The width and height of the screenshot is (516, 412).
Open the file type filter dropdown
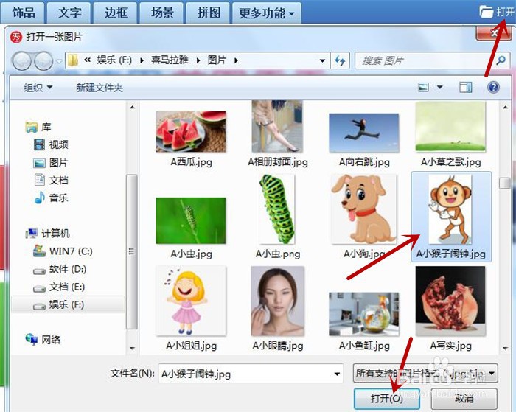click(x=425, y=373)
